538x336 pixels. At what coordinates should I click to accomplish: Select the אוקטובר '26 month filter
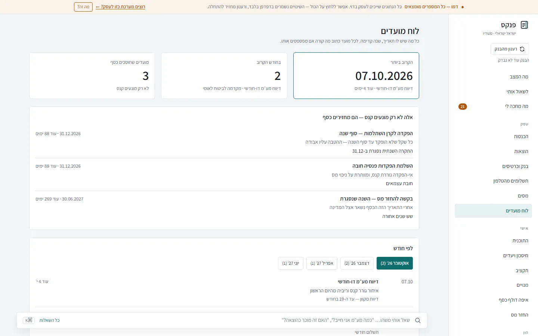[395, 263]
